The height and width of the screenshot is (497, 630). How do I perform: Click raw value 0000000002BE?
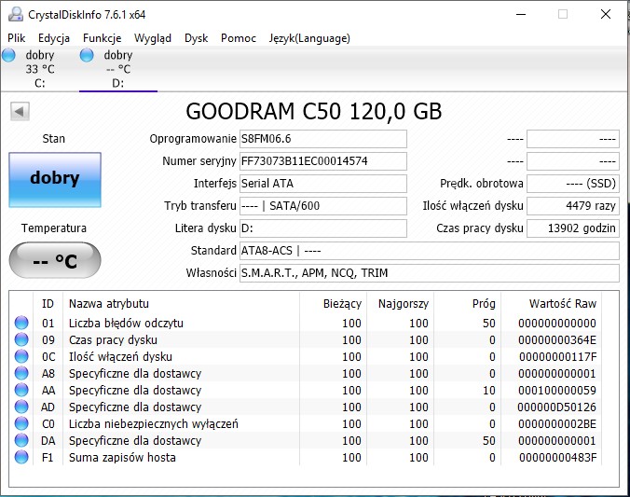(x=557, y=424)
